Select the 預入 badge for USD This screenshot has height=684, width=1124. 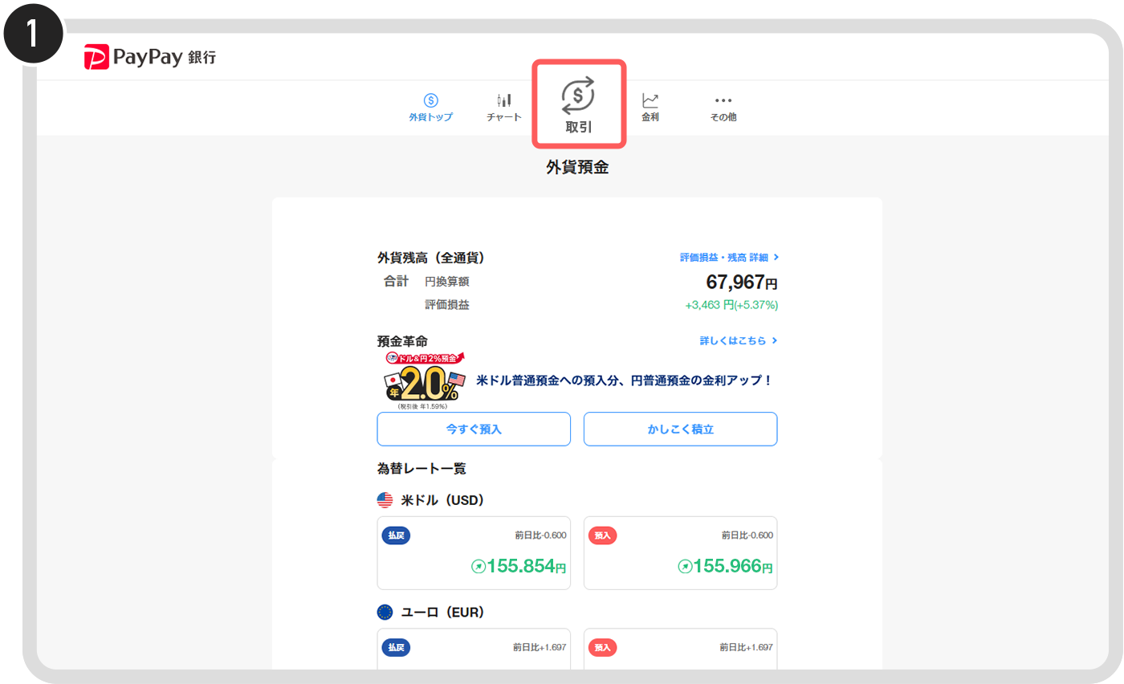(602, 535)
